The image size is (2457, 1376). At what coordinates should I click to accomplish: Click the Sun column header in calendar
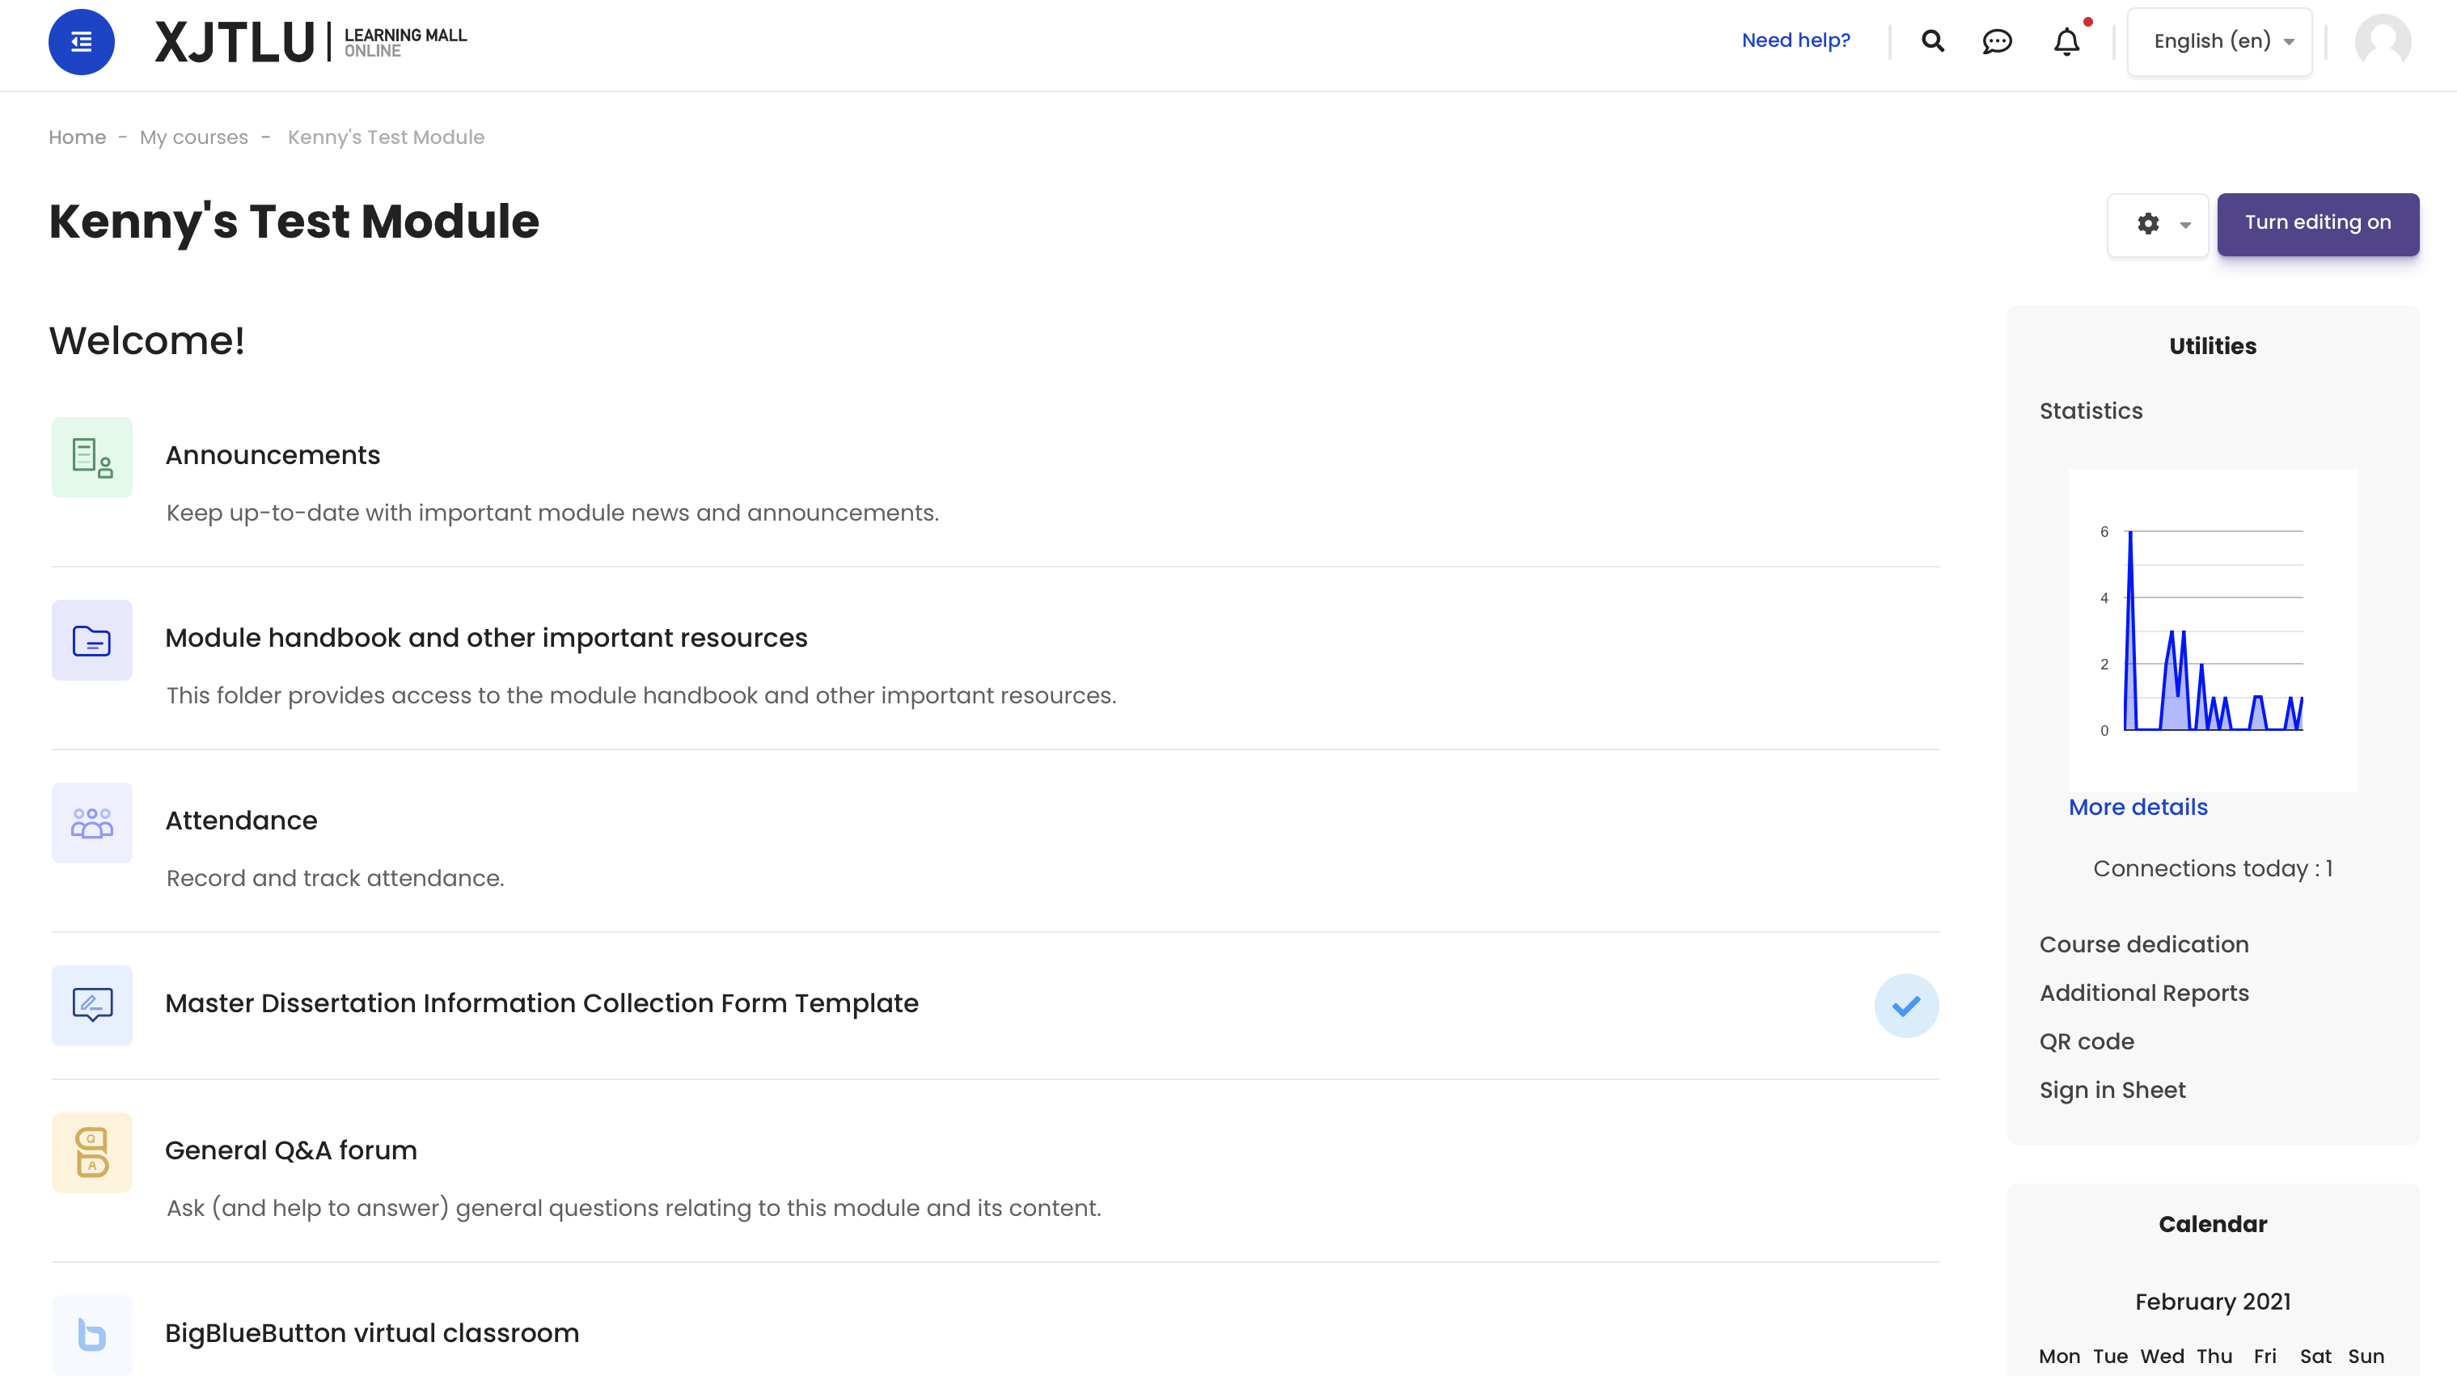pyautogui.click(x=2366, y=1356)
